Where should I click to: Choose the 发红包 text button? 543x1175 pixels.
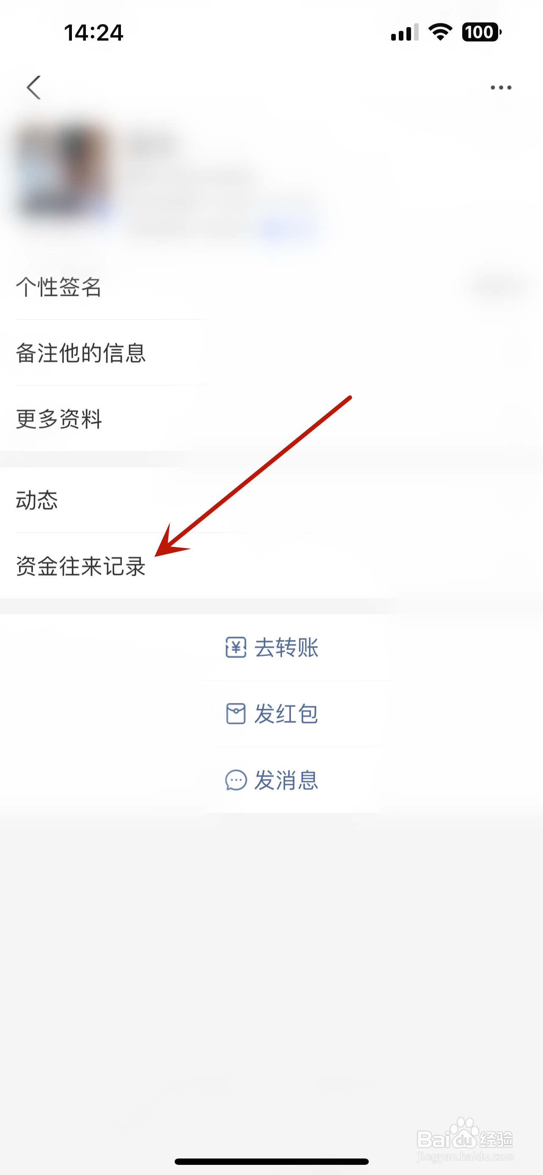coord(286,714)
